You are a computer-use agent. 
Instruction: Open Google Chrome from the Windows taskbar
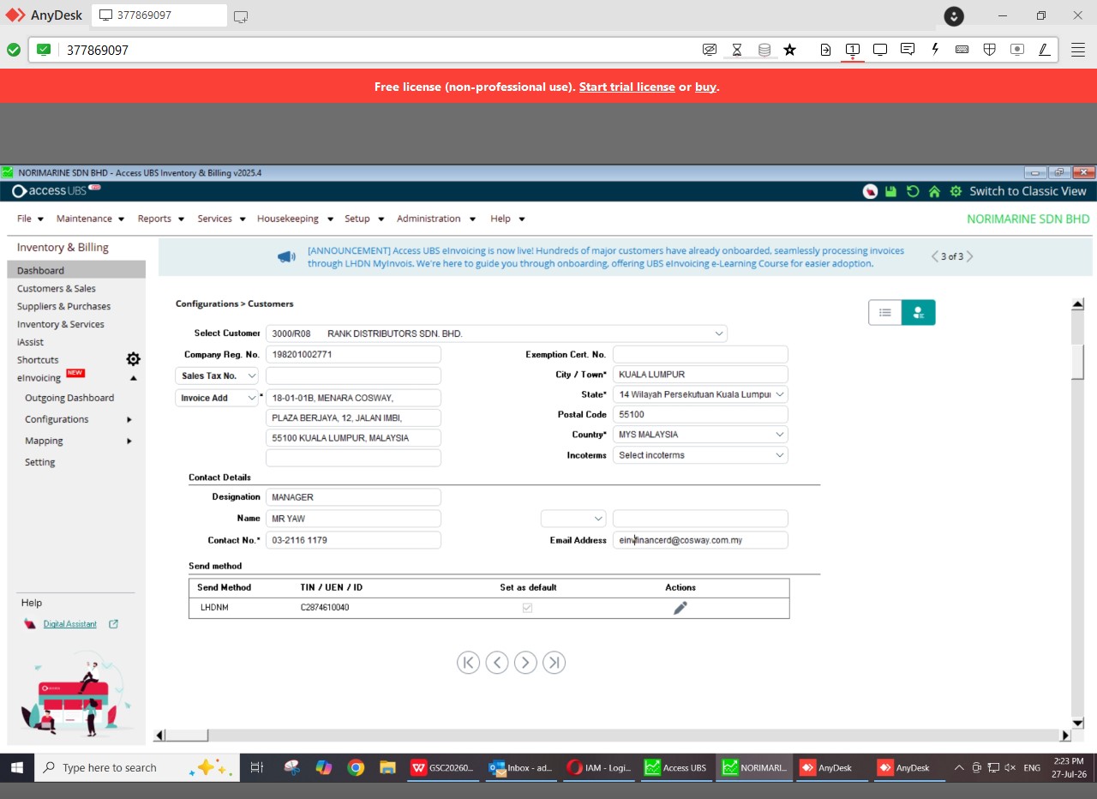pyautogui.click(x=356, y=767)
